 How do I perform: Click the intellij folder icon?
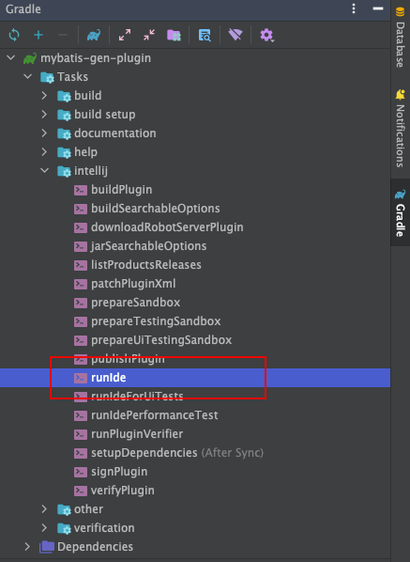(65, 171)
